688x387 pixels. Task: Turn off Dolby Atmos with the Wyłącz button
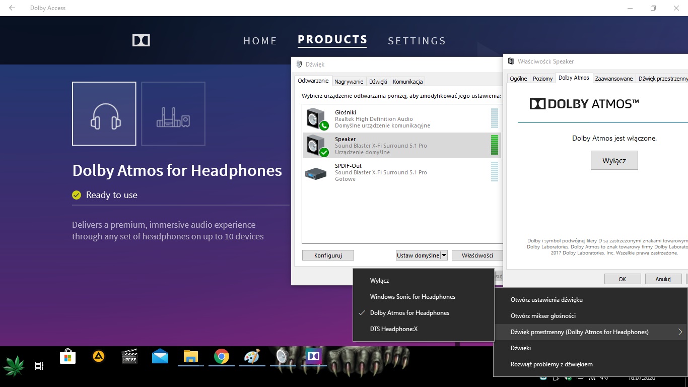click(x=614, y=160)
